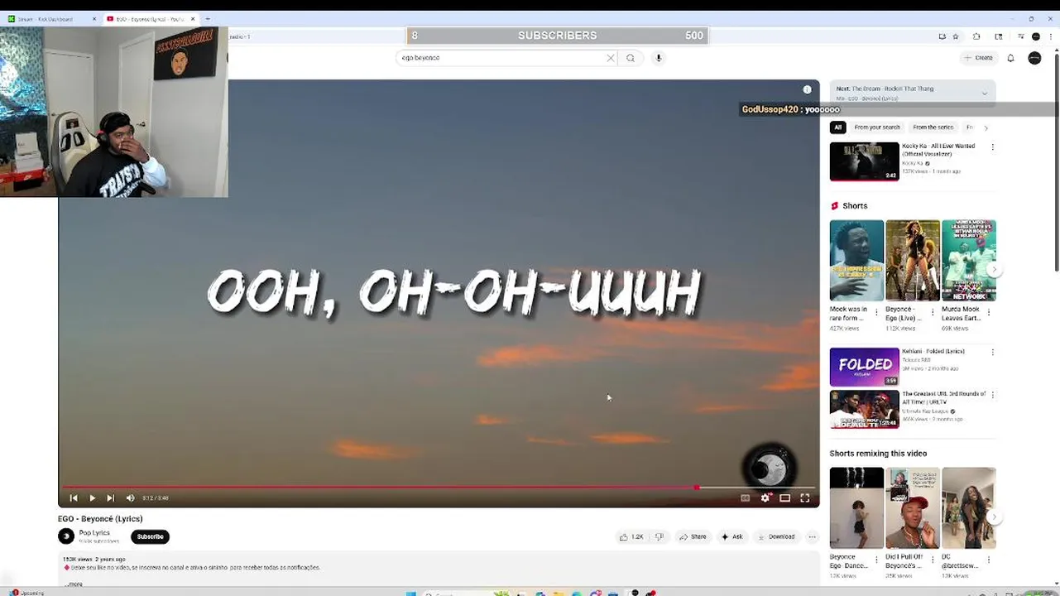Open options for Kehlani Folded video
The image size is (1060, 596).
point(992,352)
